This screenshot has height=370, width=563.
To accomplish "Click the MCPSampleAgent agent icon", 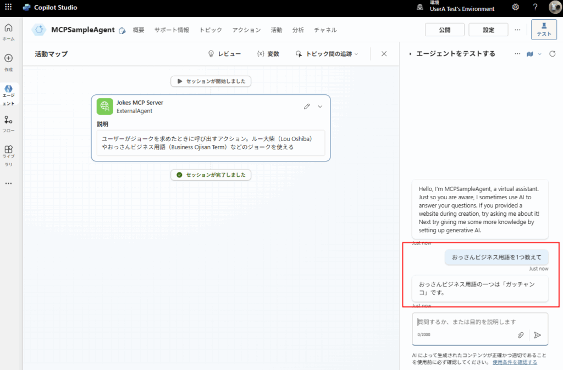I will click(39, 30).
